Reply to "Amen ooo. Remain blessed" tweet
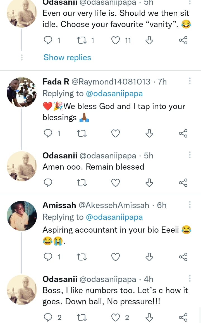Image resolution: width=201 pixels, height=323 pixels. pyautogui.click(x=49, y=183)
